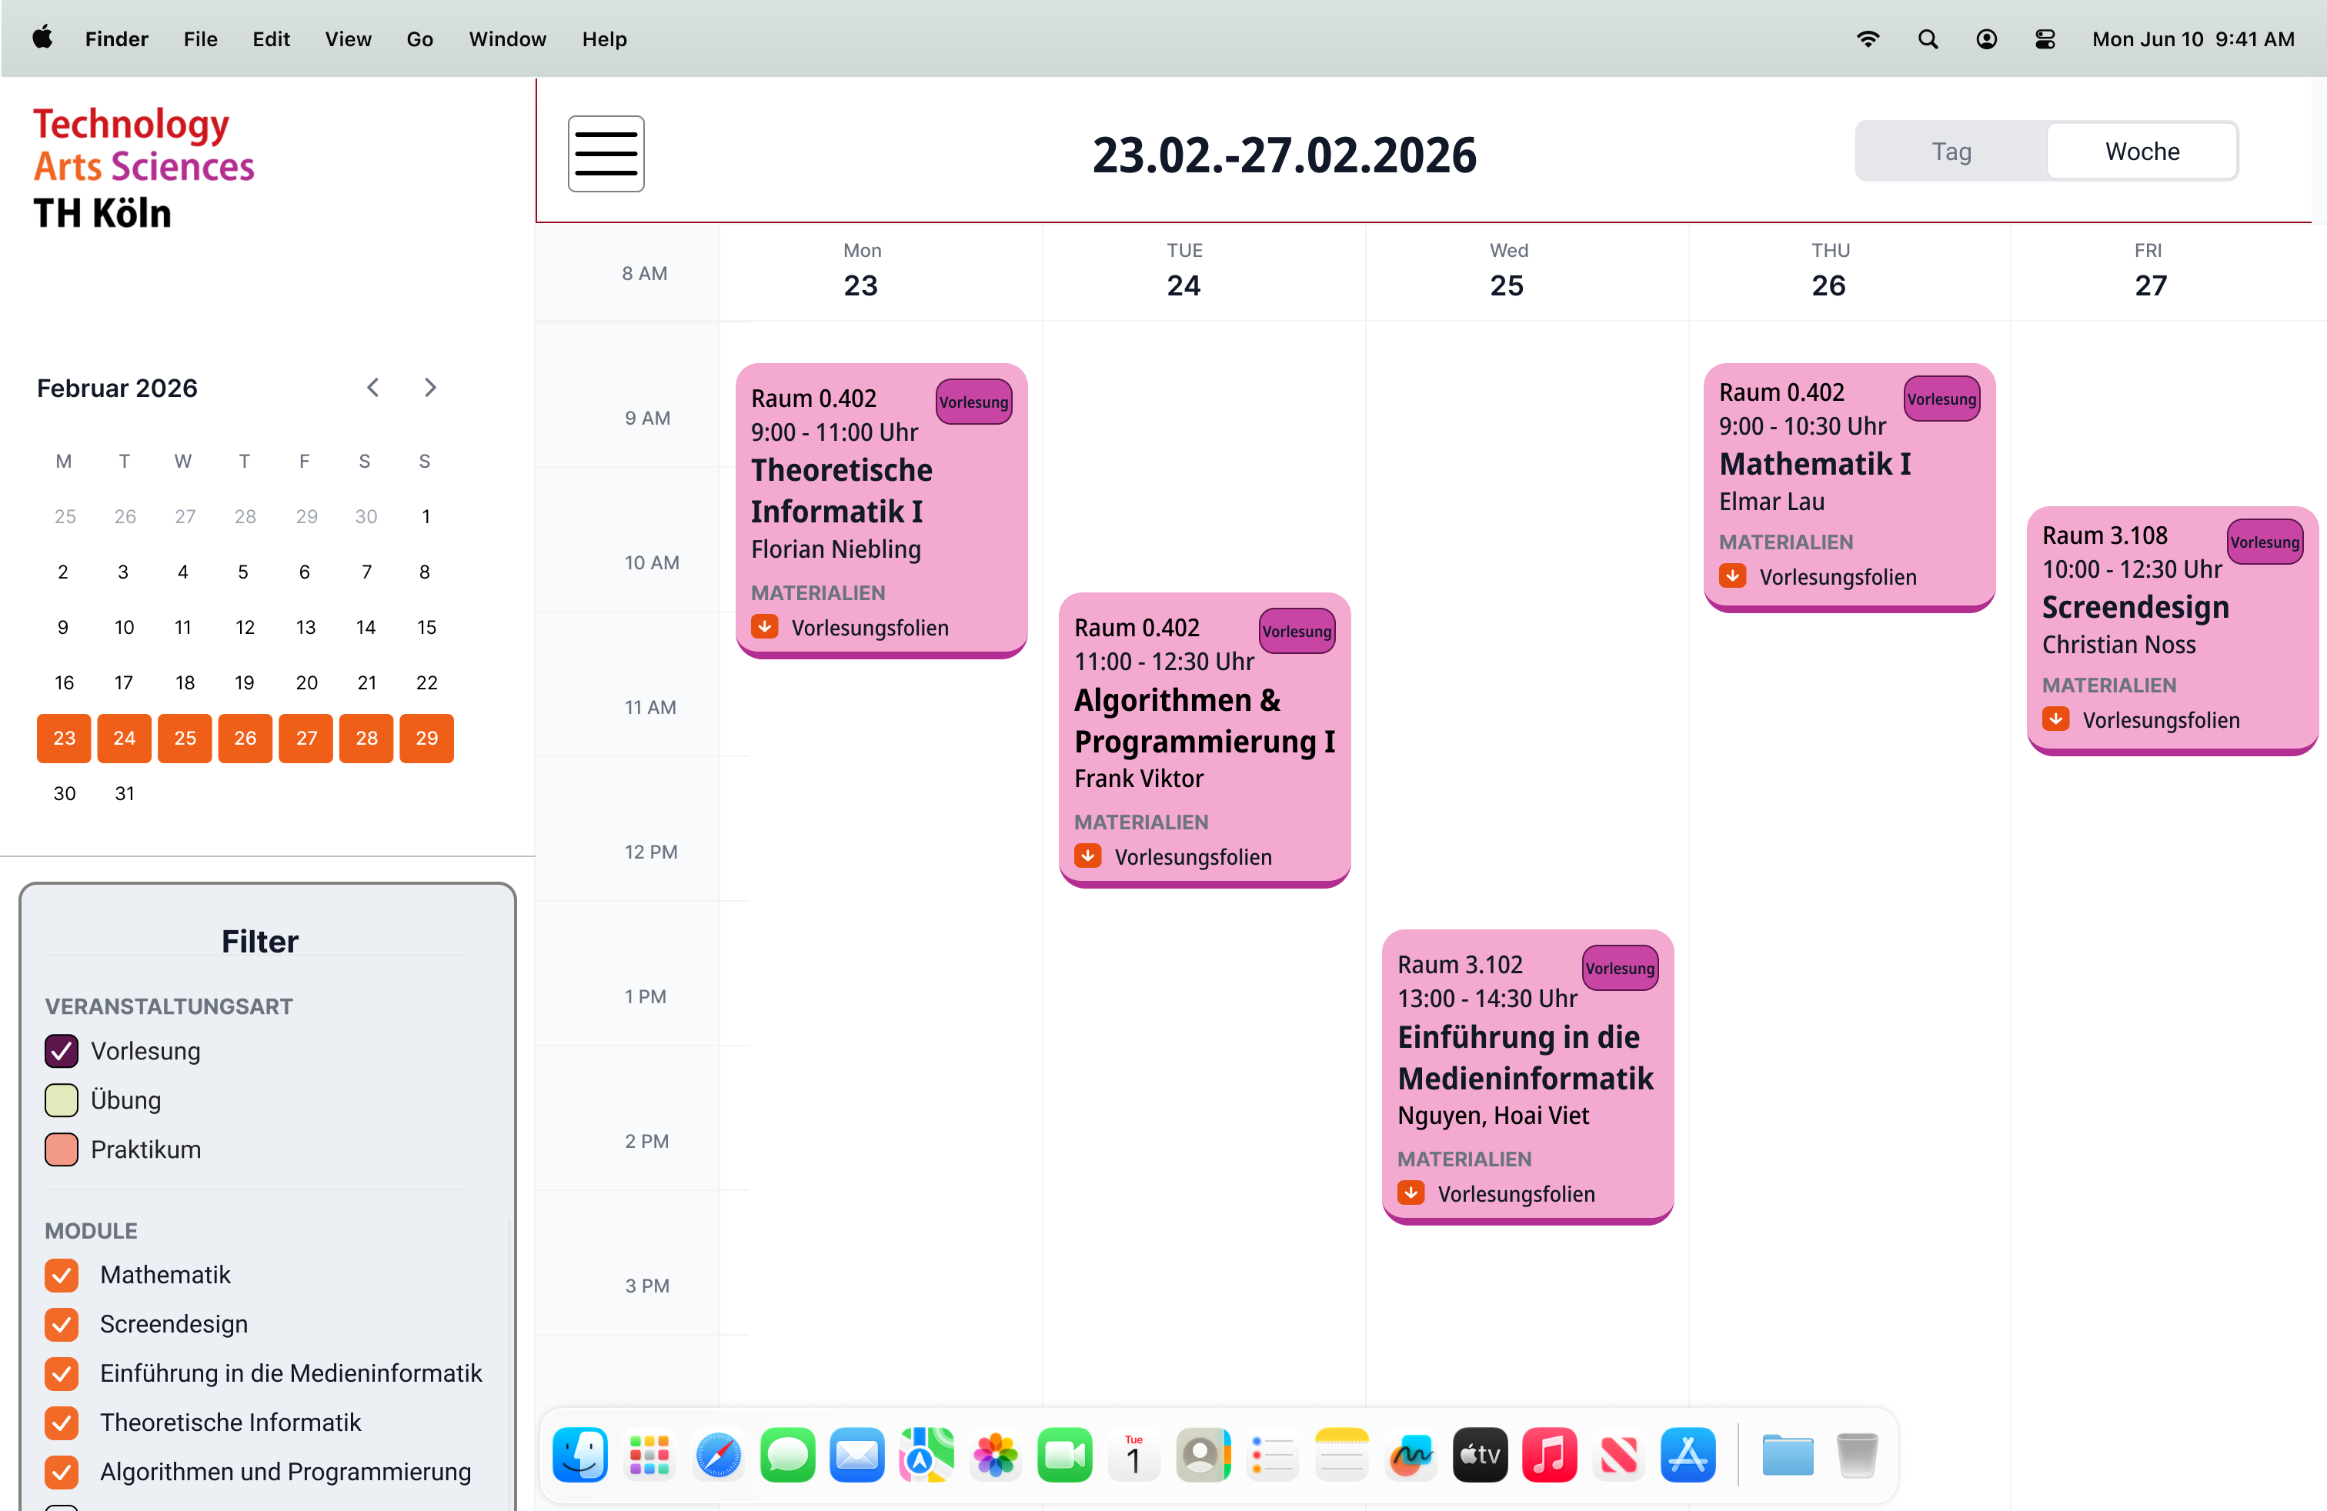Download Vorlesungsfolien for Theoretische Informatik I

pyautogui.click(x=868, y=628)
